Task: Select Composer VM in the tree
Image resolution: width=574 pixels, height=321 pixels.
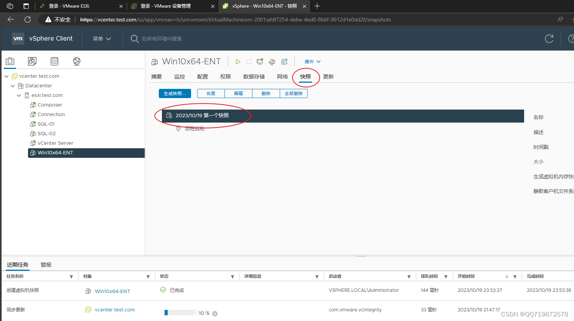Action: 50,105
